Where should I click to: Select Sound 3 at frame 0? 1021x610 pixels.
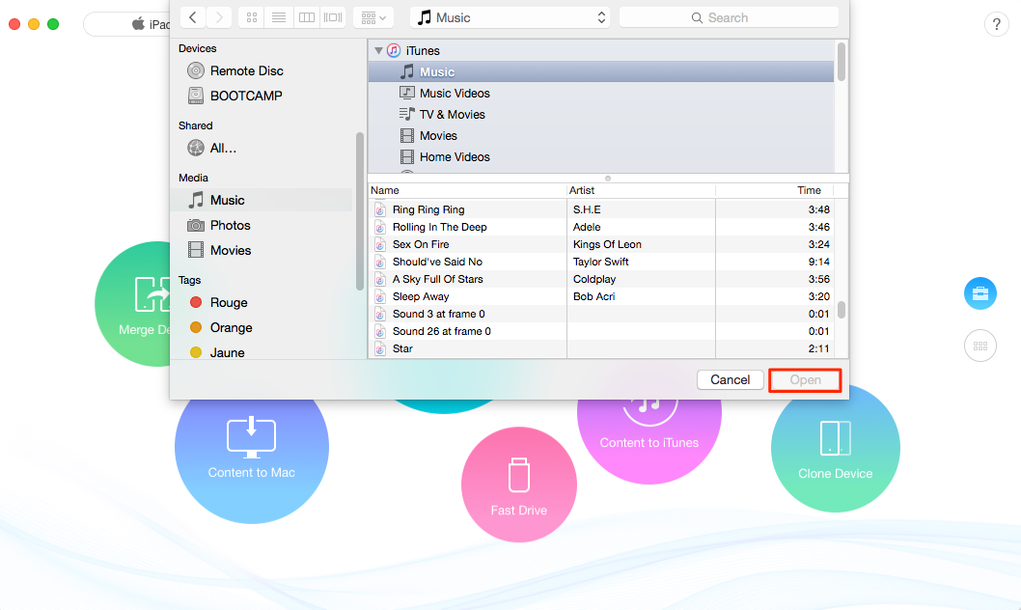[439, 314]
